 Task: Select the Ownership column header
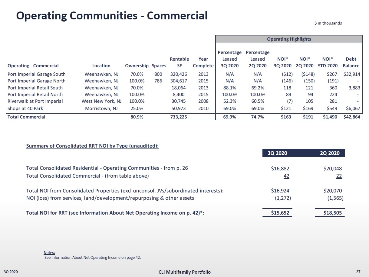(137, 66)
